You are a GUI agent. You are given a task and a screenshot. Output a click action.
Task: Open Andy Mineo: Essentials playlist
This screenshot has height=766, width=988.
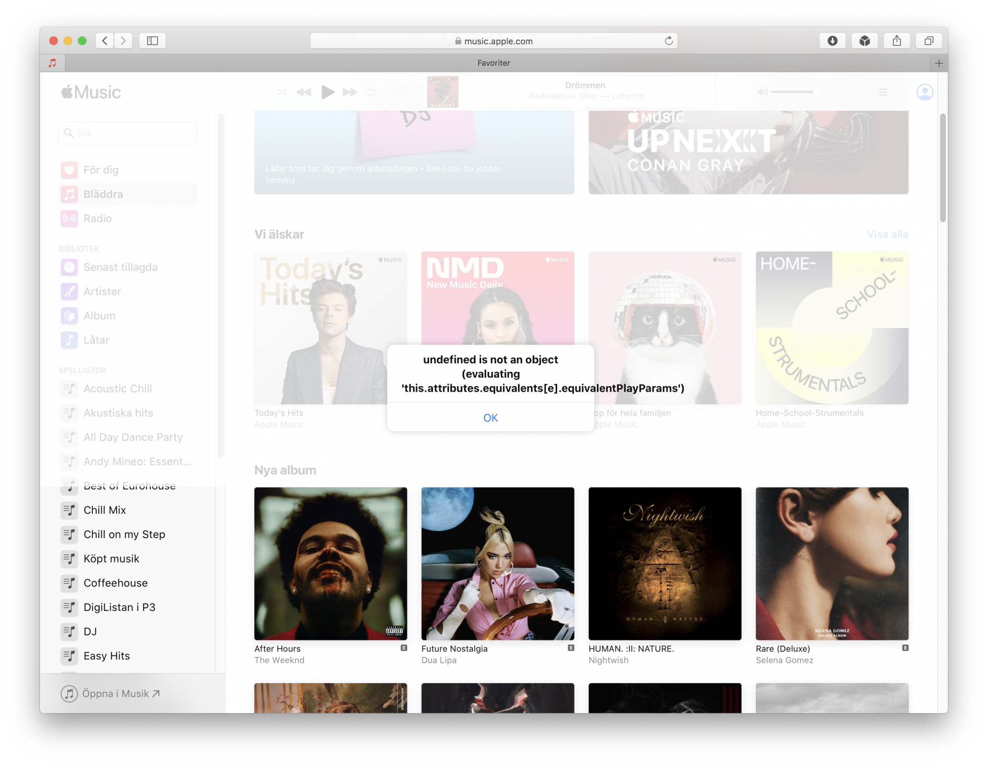[127, 461]
